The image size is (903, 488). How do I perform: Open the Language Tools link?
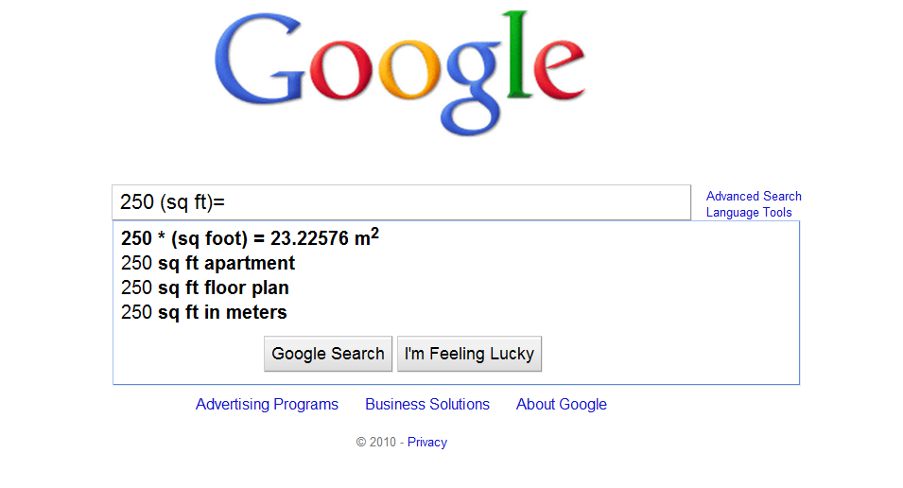click(749, 212)
